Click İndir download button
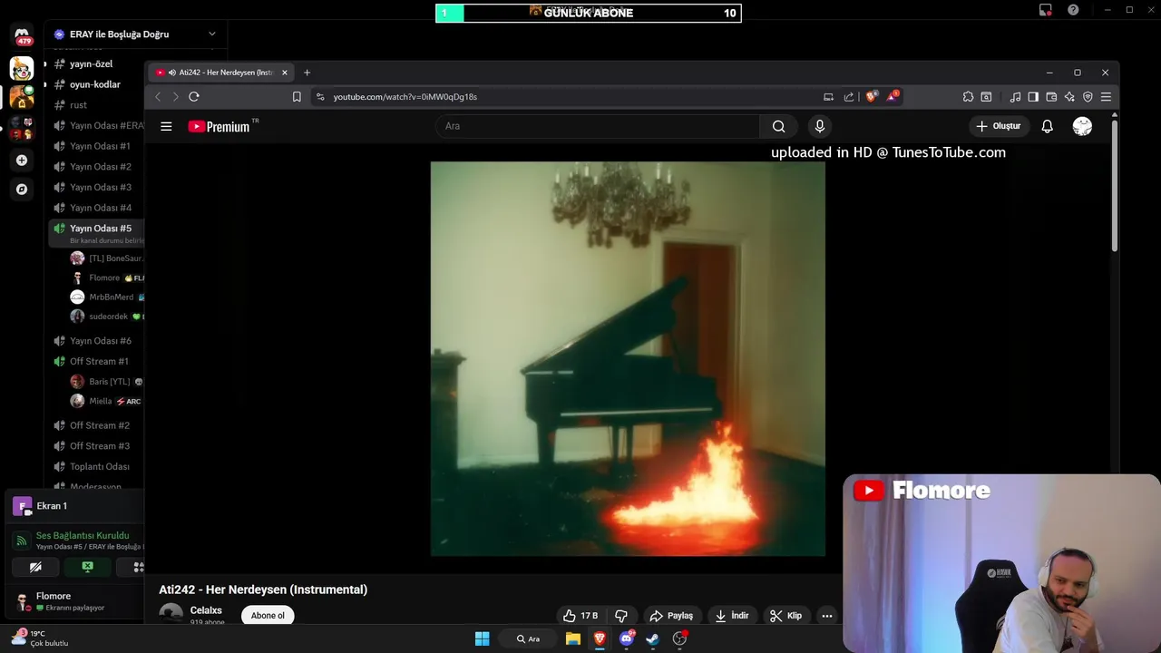The height and width of the screenshot is (653, 1161). coord(731,616)
